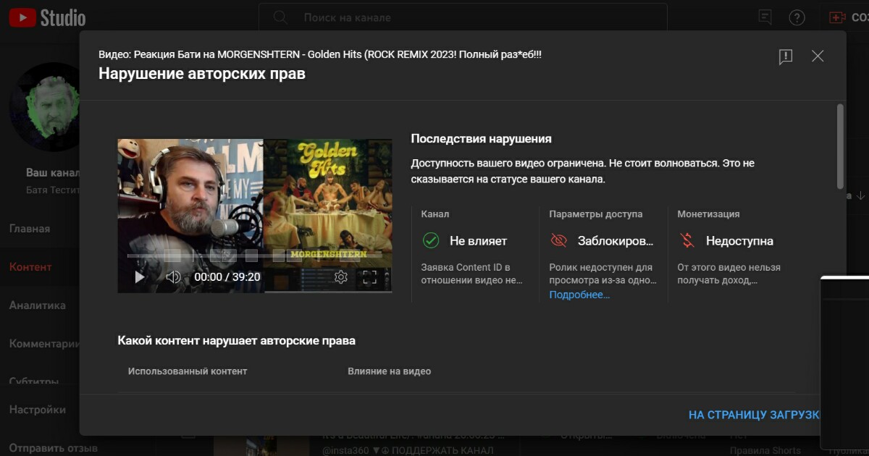
Task: Focus the channel search field
Action: [x=463, y=17]
